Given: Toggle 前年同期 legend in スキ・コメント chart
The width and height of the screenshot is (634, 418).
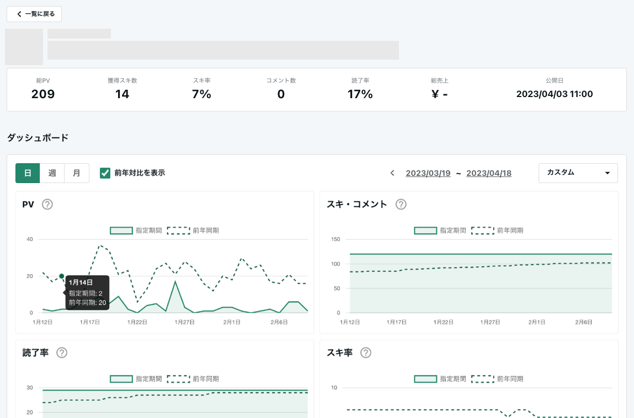Looking at the screenshot, I should (x=497, y=231).
